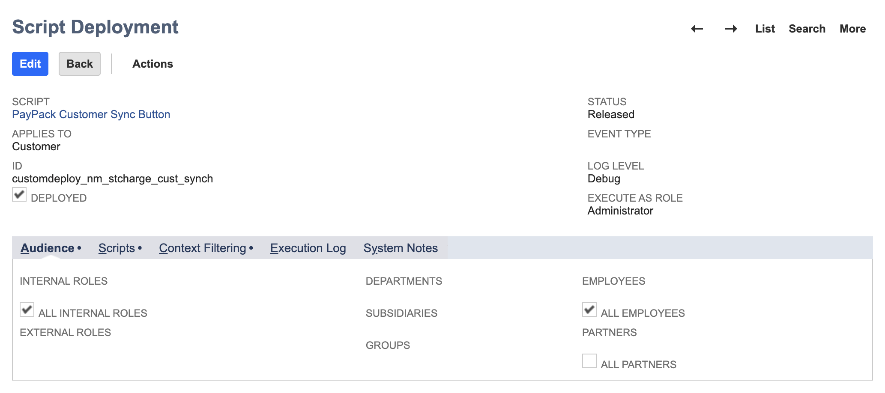Screen dimensions: 885x393
Task: Switch to the Scripts tab
Action: tap(117, 248)
